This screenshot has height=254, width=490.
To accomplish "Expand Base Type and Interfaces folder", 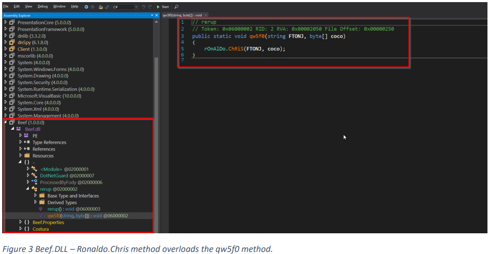I will pos(35,195).
